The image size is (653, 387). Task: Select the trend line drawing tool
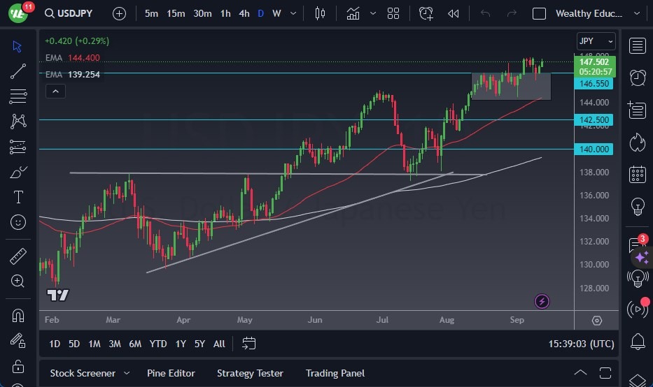tap(18, 71)
